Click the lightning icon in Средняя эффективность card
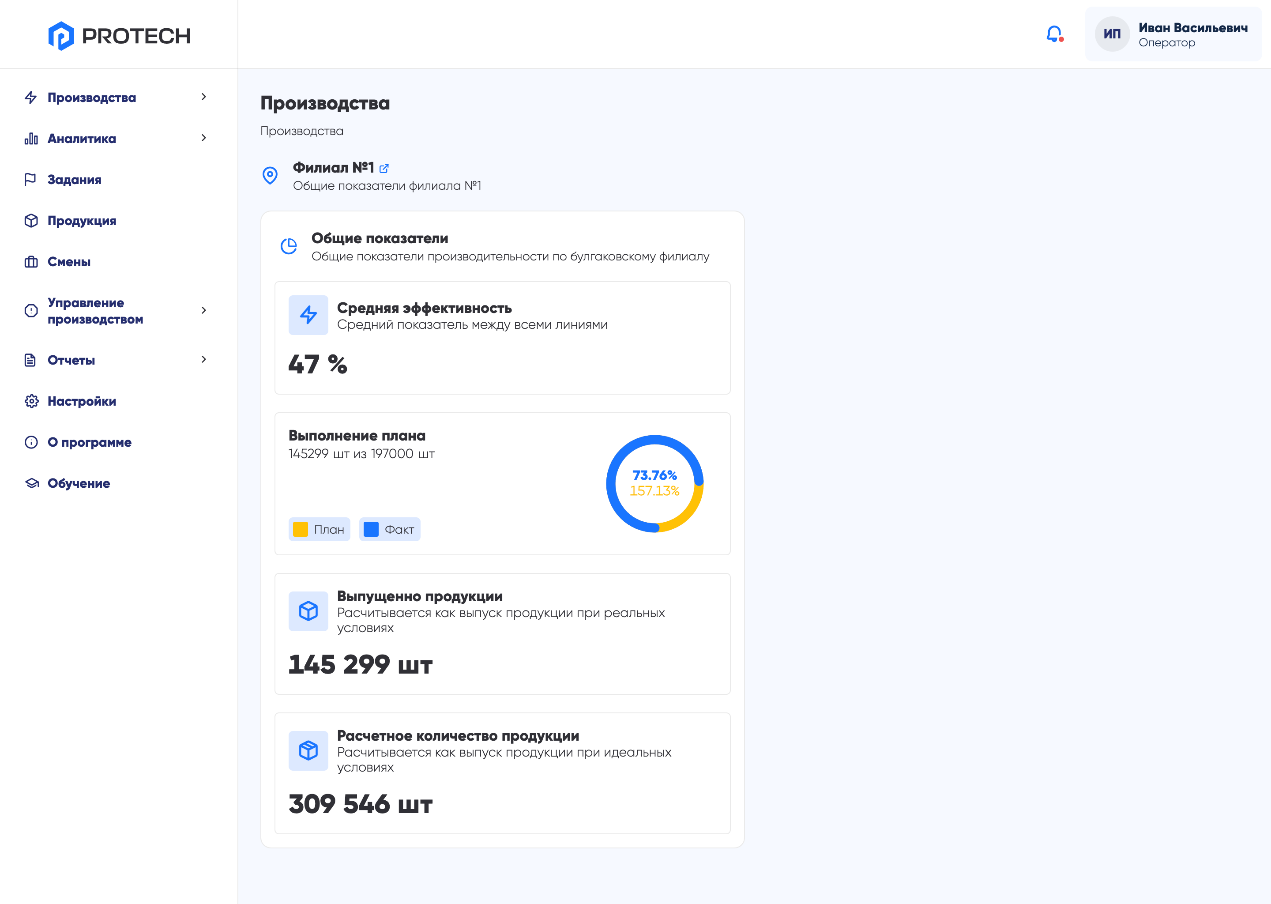Screen dimensions: 1271x904 [308, 315]
